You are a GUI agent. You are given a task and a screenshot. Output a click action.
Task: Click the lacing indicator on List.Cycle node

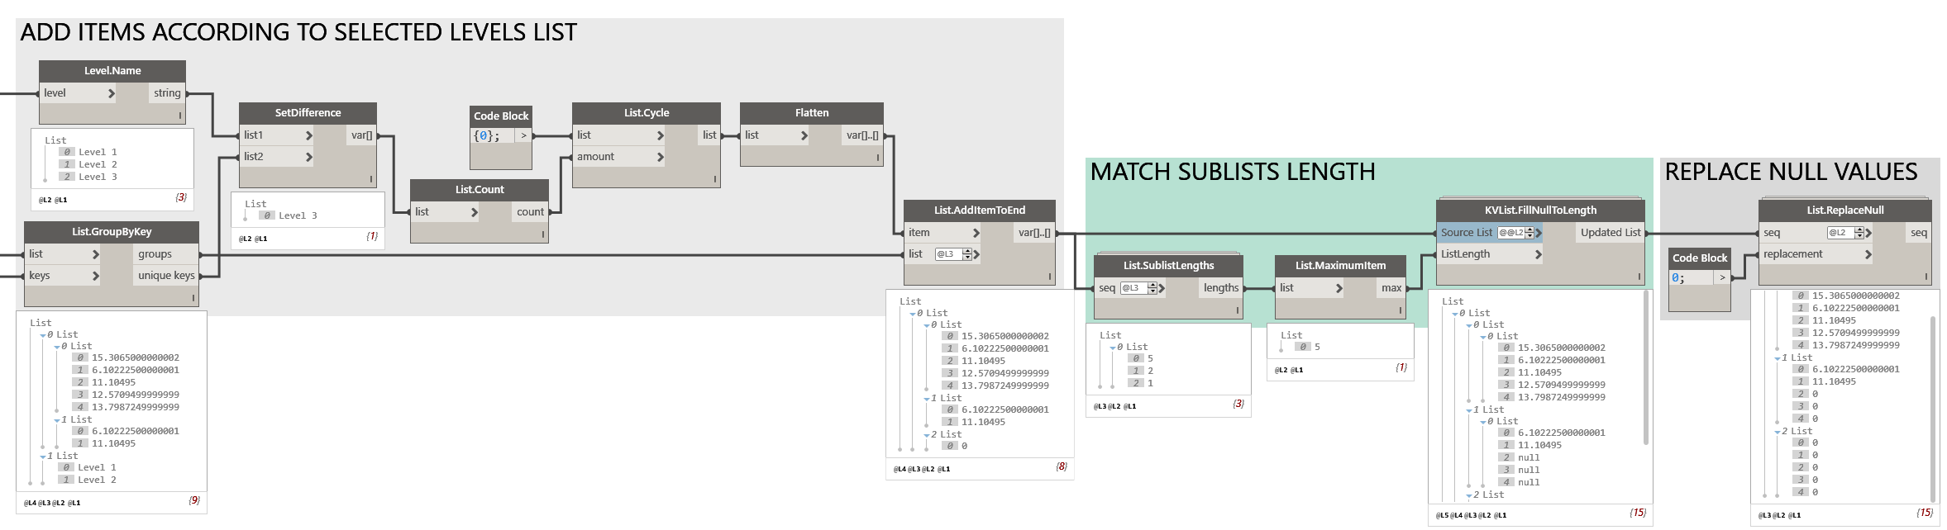pyautogui.click(x=714, y=178)
